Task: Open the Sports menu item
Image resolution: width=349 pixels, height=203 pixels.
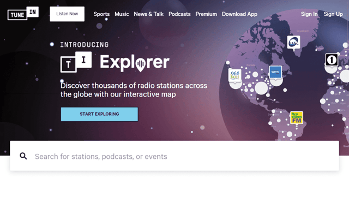Action: pos(101,14)
